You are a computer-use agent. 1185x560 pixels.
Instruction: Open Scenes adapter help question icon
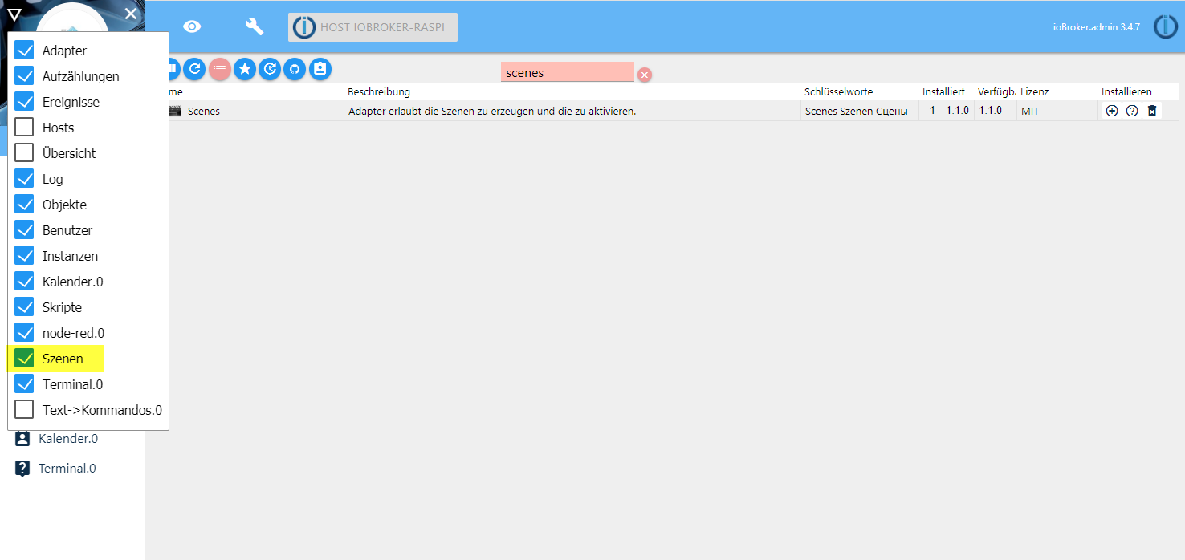click(x=1132, y=111)
